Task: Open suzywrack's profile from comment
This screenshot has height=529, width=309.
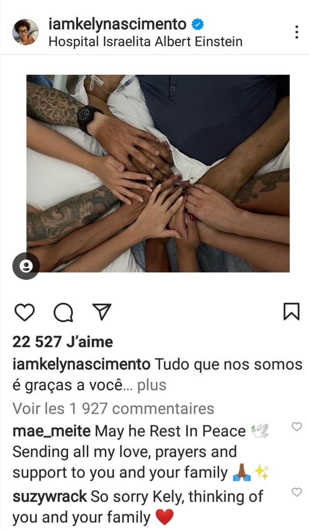Action: click(x=50, y=496)
